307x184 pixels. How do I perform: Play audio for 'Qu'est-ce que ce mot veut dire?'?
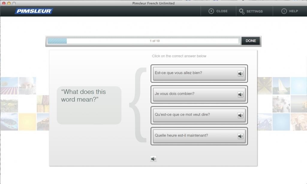tap(240, 115)
